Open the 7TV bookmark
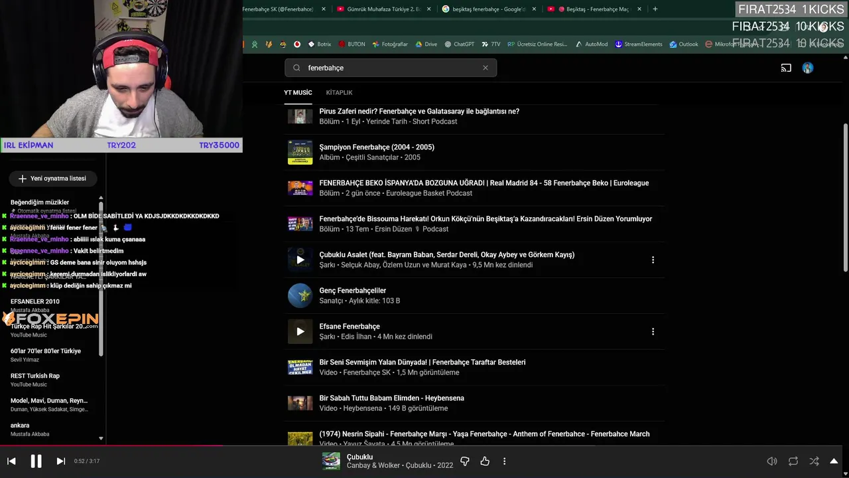Screen dimensions: 849x478 [491, 44]
